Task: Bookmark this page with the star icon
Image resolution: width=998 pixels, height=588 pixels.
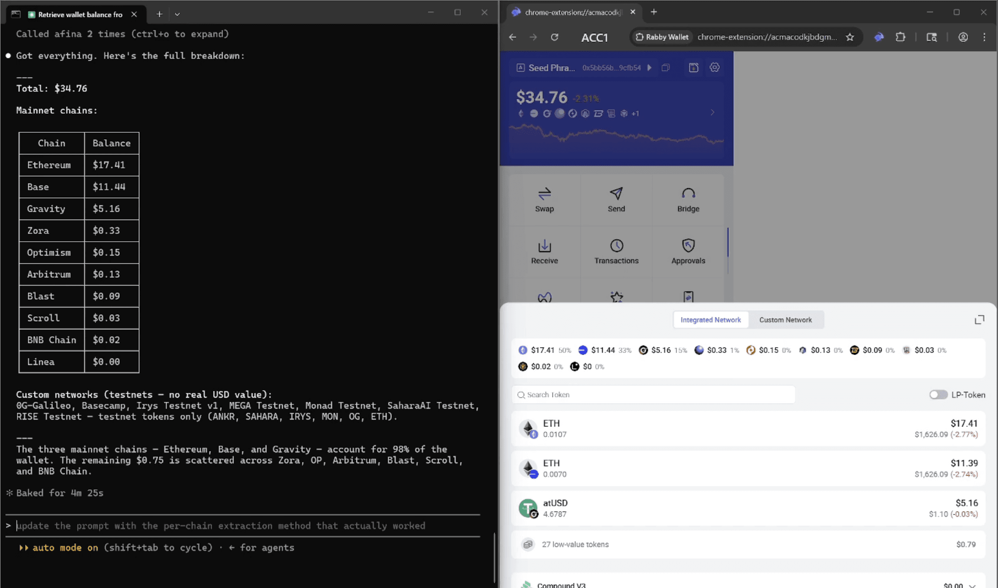Action: (x=850, y=37)
